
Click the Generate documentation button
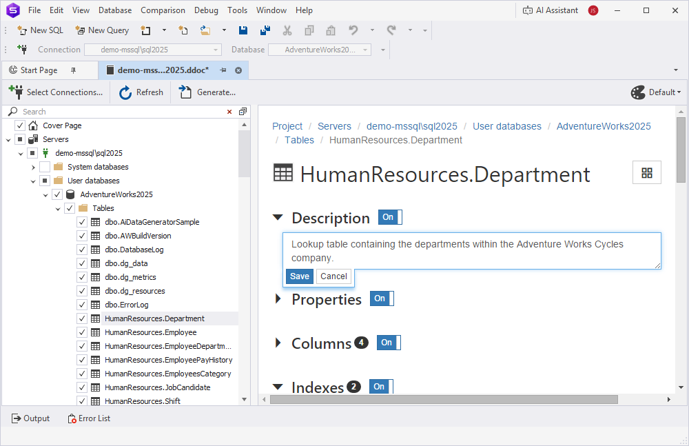click(207, 92)
